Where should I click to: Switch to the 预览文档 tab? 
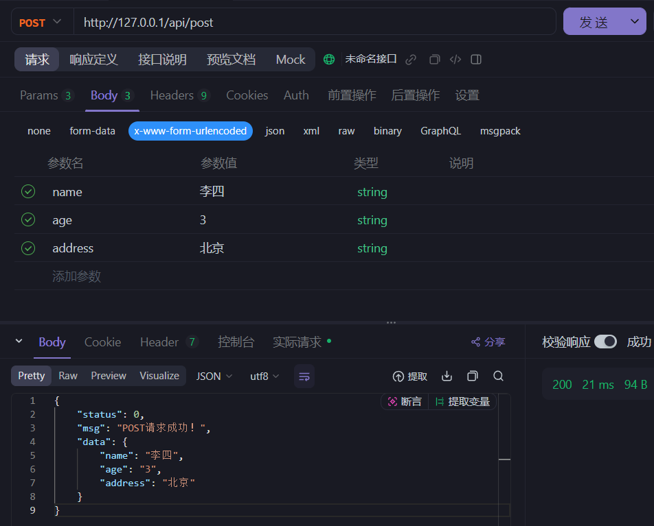pyautogui.click(x=231, y=60)
